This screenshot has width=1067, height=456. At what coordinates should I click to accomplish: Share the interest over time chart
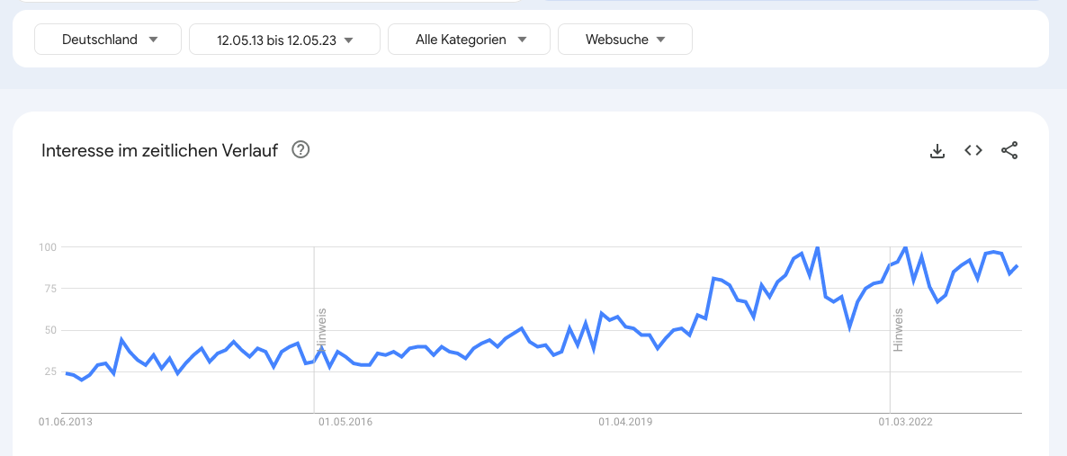(1009, 150)
